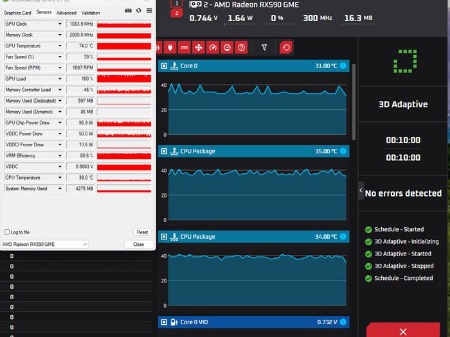Collapse the side panel with the chevron
This screenshot has width=450, height=337.
[361, 190]
